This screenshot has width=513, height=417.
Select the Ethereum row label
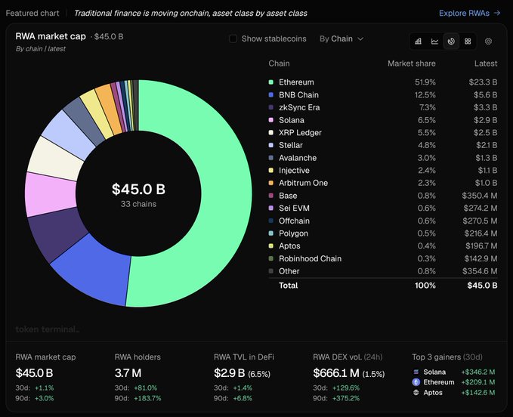[296, 82]
